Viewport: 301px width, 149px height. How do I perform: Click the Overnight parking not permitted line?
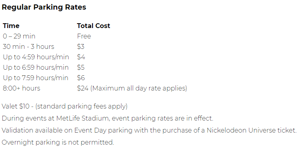pos(58,142)
